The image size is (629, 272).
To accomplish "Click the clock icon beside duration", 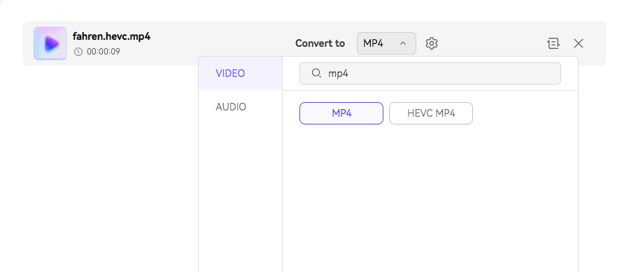I will (78, 52).
